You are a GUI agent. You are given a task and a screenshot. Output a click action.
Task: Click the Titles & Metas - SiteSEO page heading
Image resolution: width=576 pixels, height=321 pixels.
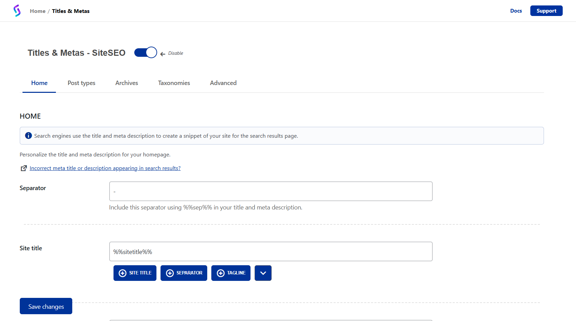pos(77,53)
